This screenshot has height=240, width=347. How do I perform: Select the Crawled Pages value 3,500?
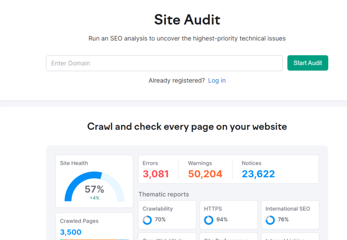pyautogui.click(x=71, y=232)
